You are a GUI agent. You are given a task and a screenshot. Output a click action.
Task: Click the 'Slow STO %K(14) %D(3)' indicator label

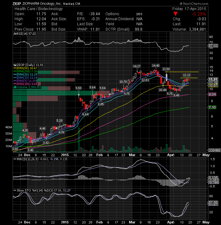35,190
